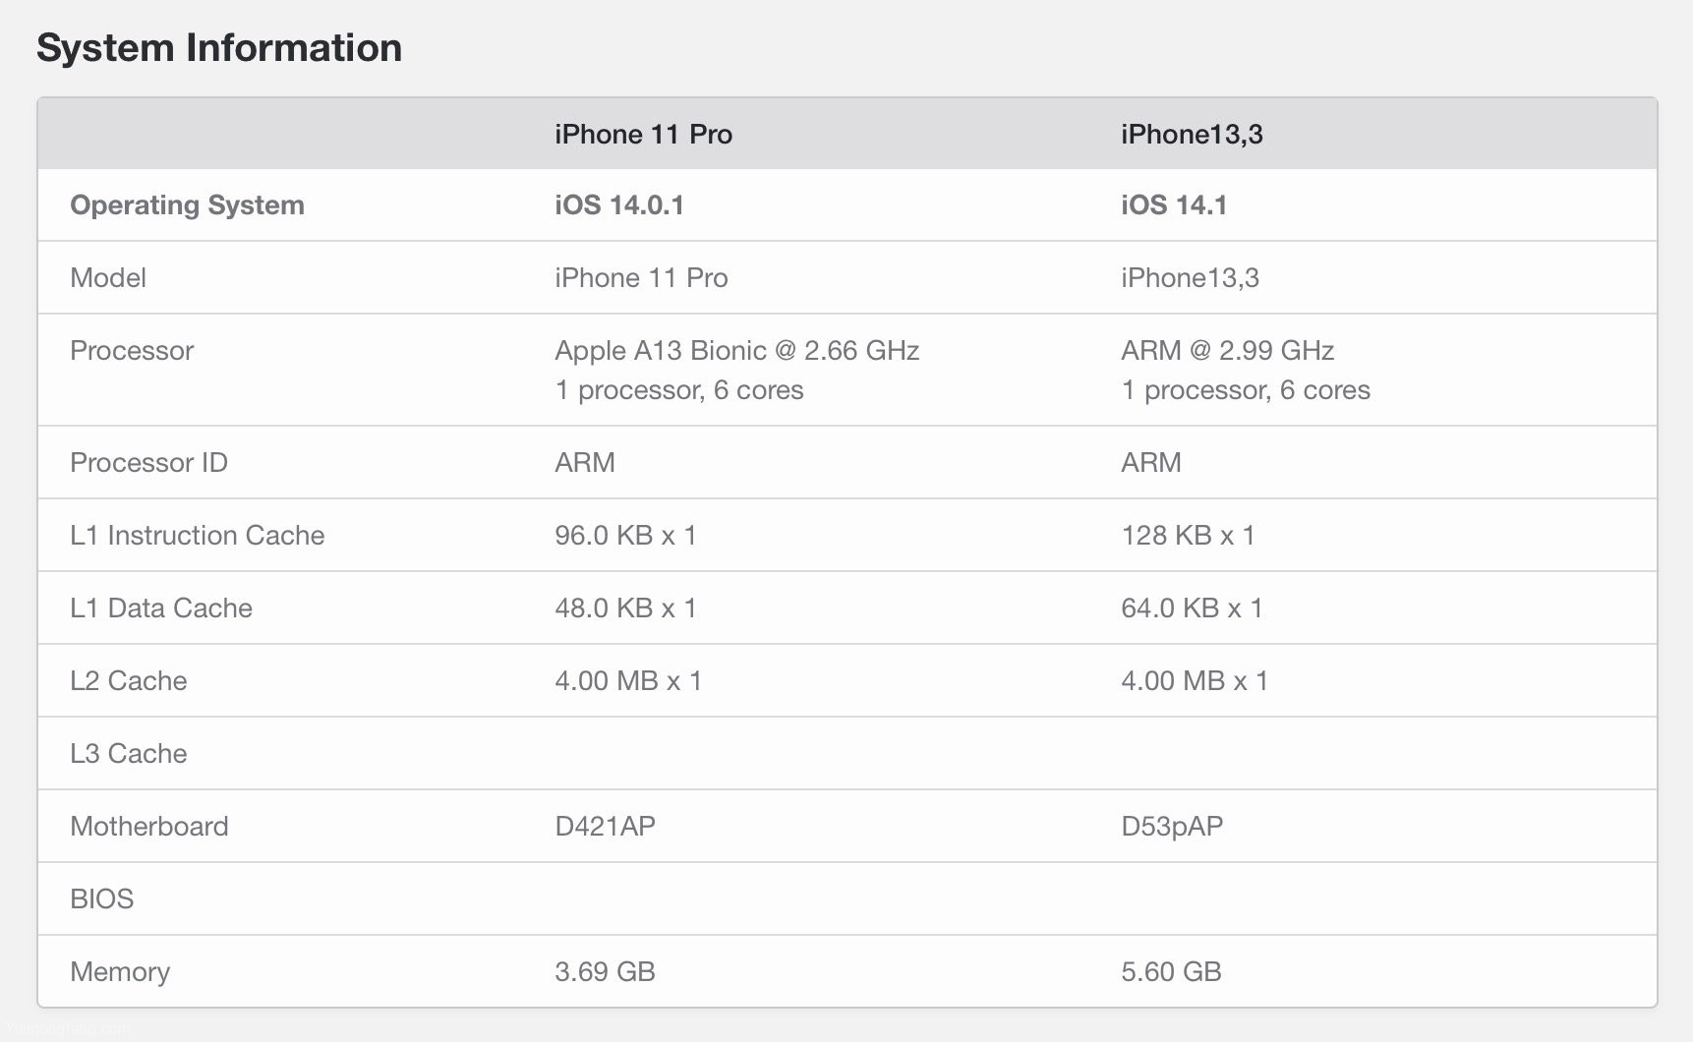Select the iPhone 11 Pro column header

[x=643, y=135]
